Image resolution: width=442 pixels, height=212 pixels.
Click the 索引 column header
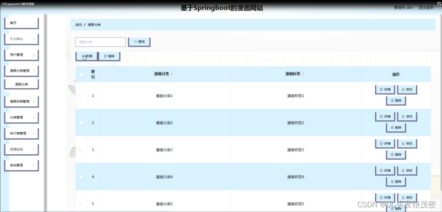point(93,74)
